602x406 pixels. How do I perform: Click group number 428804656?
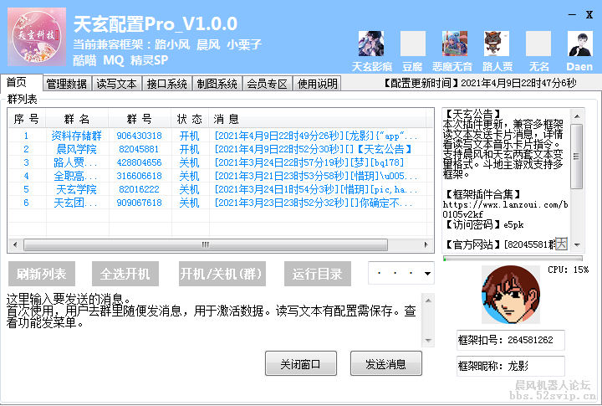pyautogui.click(x=140, y=162)
